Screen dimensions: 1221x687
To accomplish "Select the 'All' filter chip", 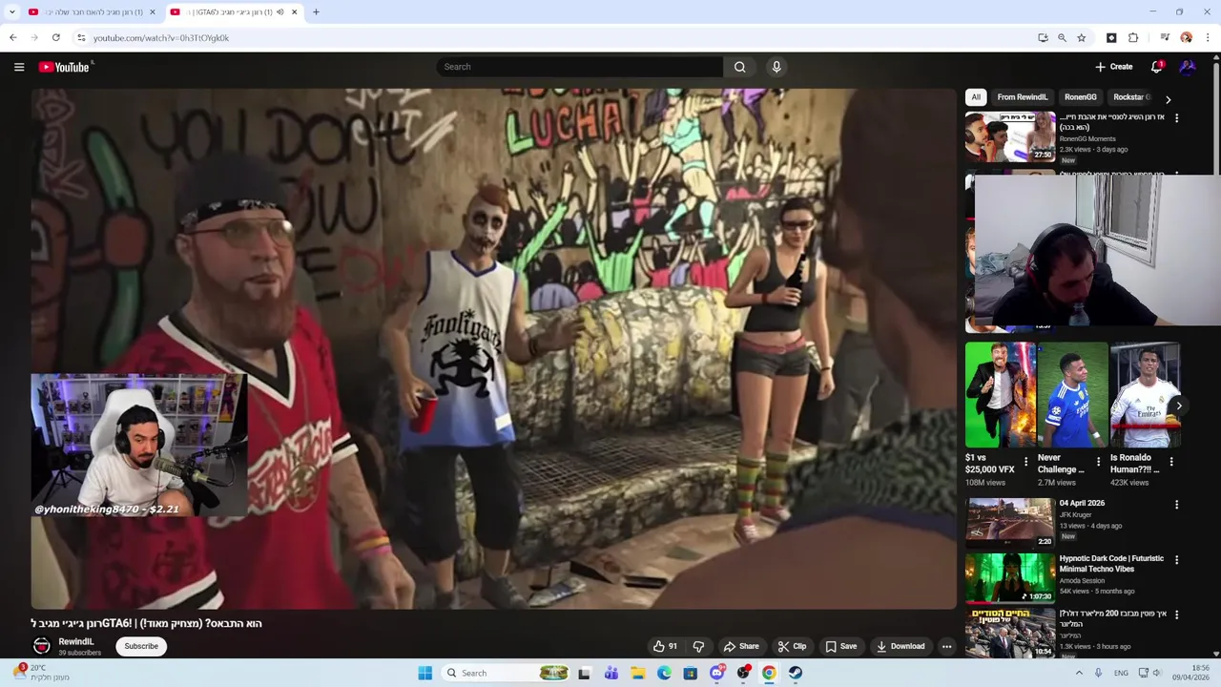I will [976, 97].
